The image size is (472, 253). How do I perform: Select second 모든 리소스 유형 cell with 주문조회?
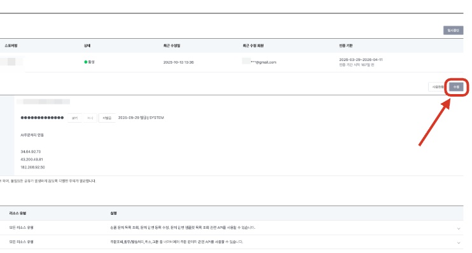point(21,242)
